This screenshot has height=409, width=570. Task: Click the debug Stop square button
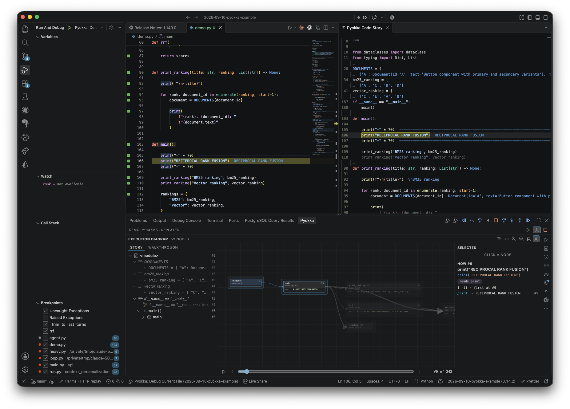coord(496,220)
